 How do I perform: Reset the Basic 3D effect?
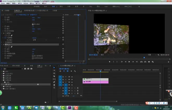63,44
